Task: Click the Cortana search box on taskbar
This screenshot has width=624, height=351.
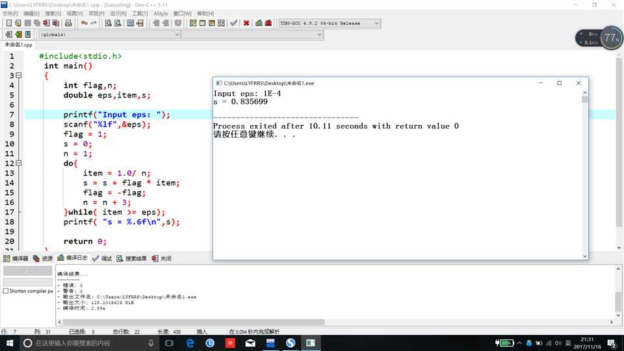Action: point(89,343)
